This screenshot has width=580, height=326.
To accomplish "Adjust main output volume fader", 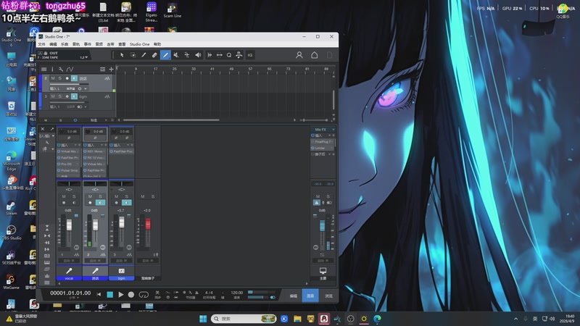I will 322,225.
